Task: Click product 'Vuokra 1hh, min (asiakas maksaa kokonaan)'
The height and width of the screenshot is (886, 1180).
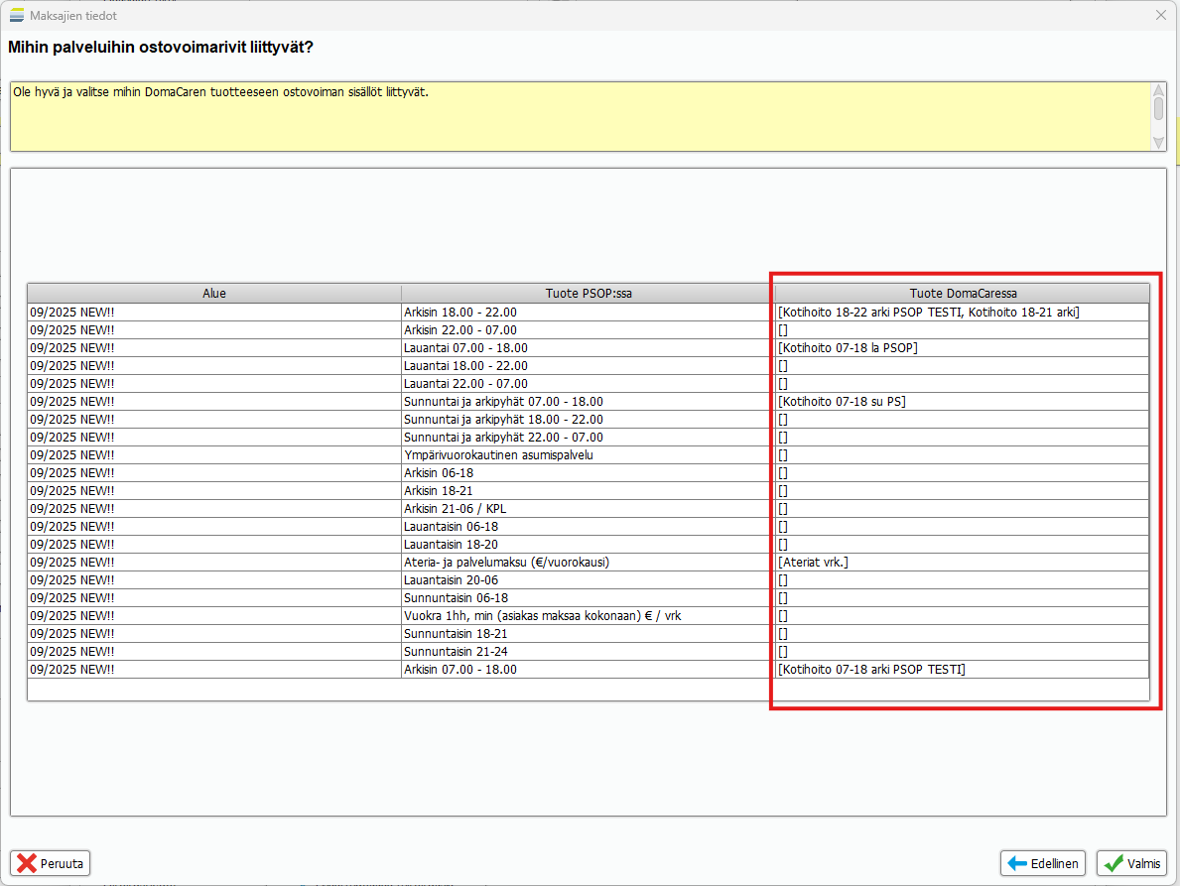Action: pos(589,616)
